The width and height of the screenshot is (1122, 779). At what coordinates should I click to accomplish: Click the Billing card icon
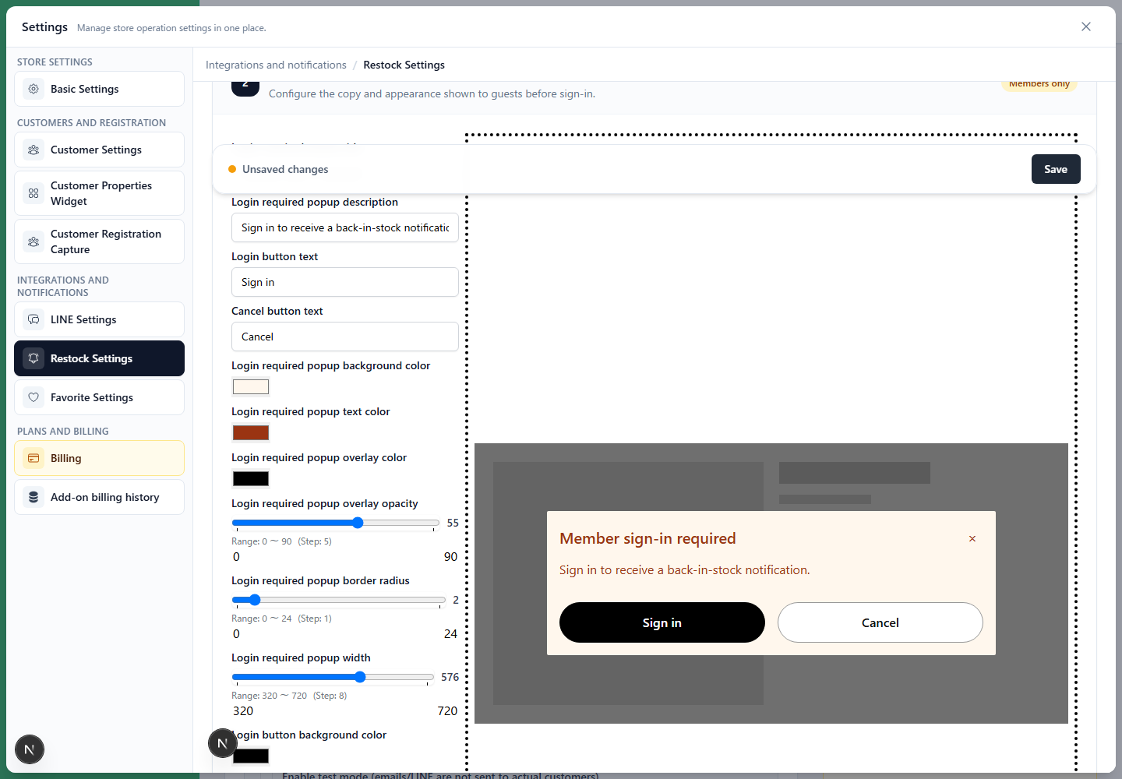pos(34,458)
